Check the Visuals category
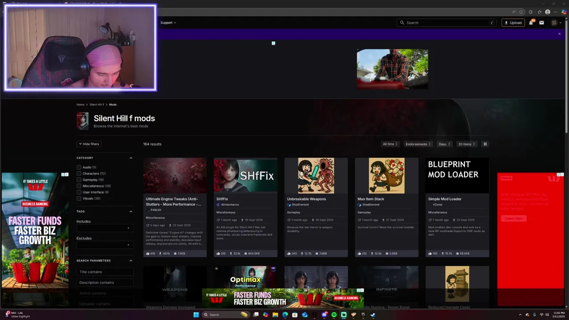Screen dimensions: 569x320 [x=79, y=199]
